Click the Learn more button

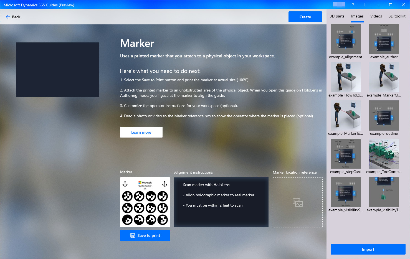(x=141, y=132)
